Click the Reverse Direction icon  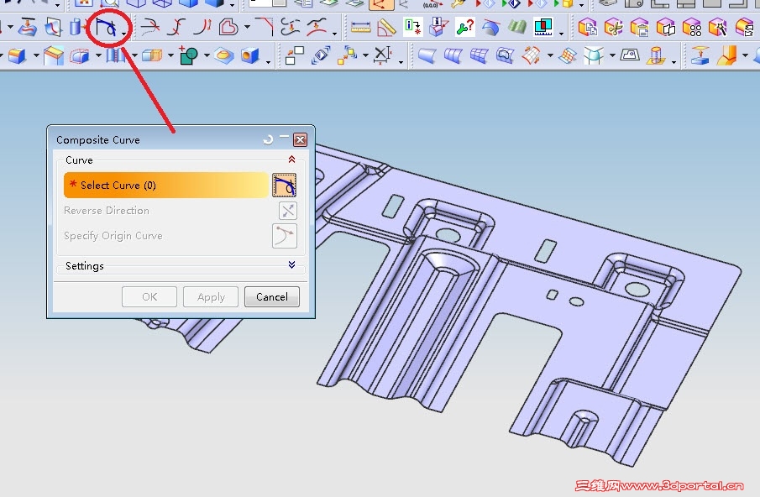[288, 210]
